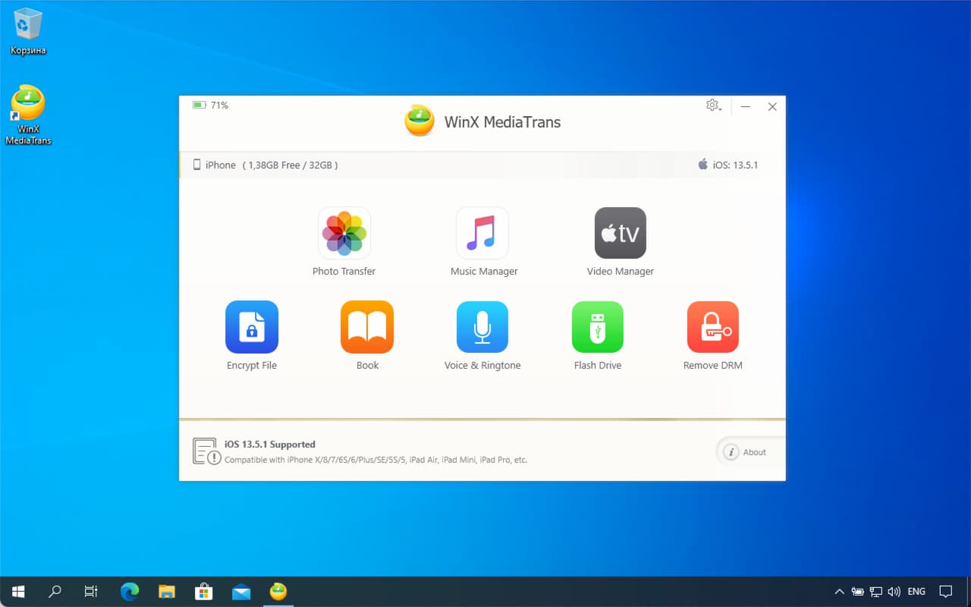Open the settings gear dropdown

(x=713, y=105)
